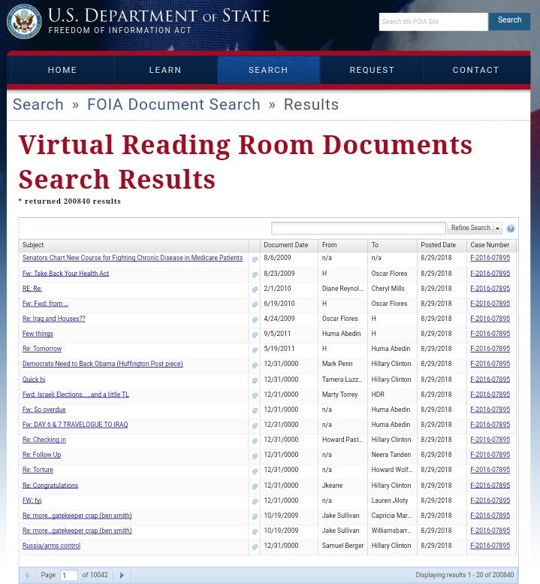The width and height of the screenshot is (540, 584).
Task: Sort by Document Date column header
Action: tap(286, 245)
